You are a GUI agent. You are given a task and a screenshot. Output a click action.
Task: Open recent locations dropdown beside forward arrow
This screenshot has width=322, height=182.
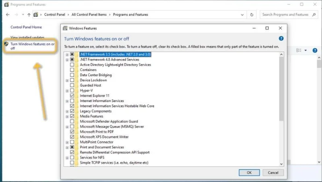(x=23, y=15)
